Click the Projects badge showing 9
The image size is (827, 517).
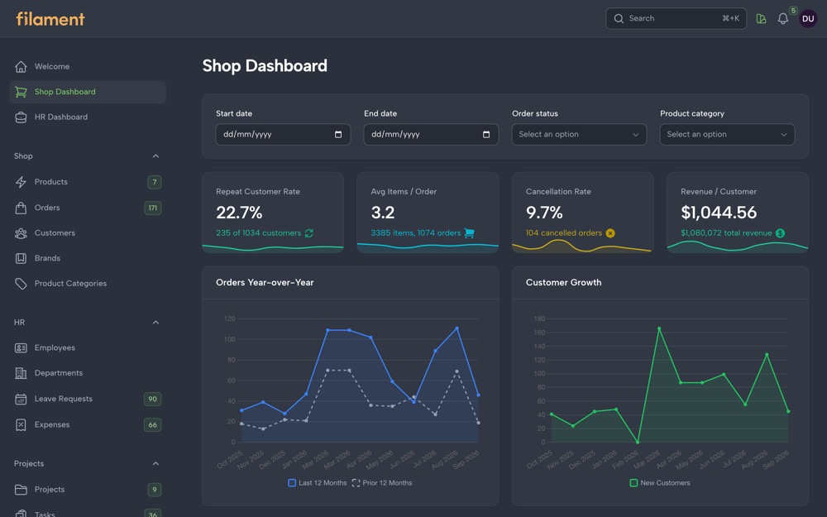(x=155, y=490)
